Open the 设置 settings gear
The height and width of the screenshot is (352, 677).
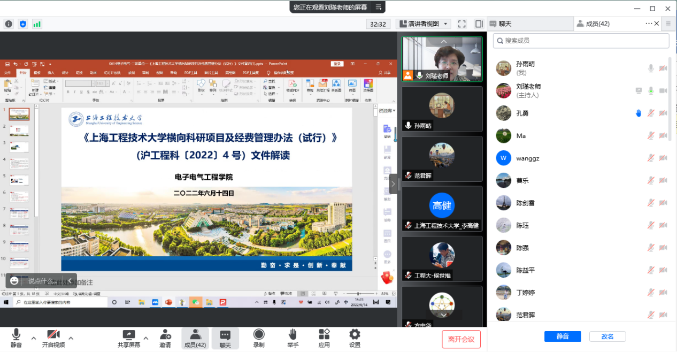pos(355,339)
